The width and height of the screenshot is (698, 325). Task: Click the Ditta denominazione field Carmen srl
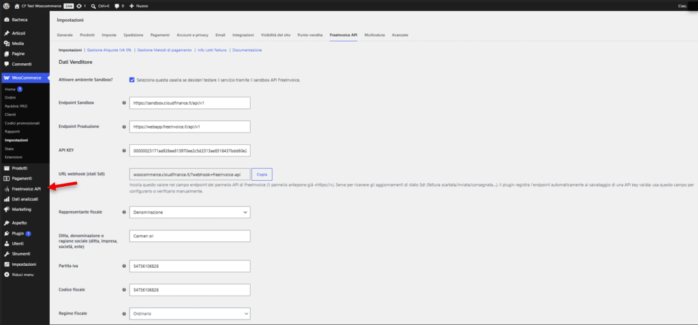point(189,236)
